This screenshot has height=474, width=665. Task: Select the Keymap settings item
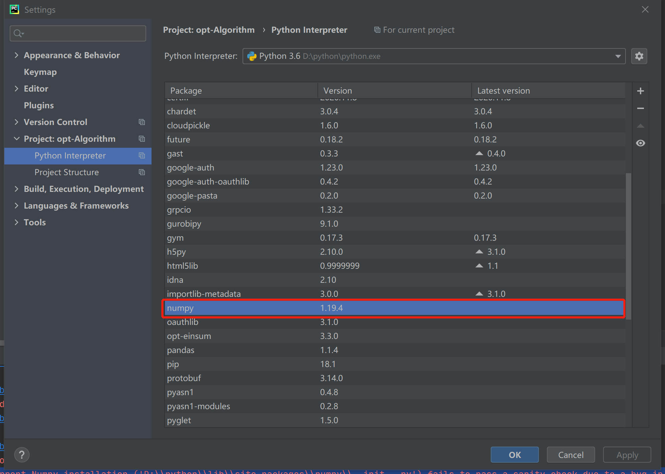click(x=40, y=72)
